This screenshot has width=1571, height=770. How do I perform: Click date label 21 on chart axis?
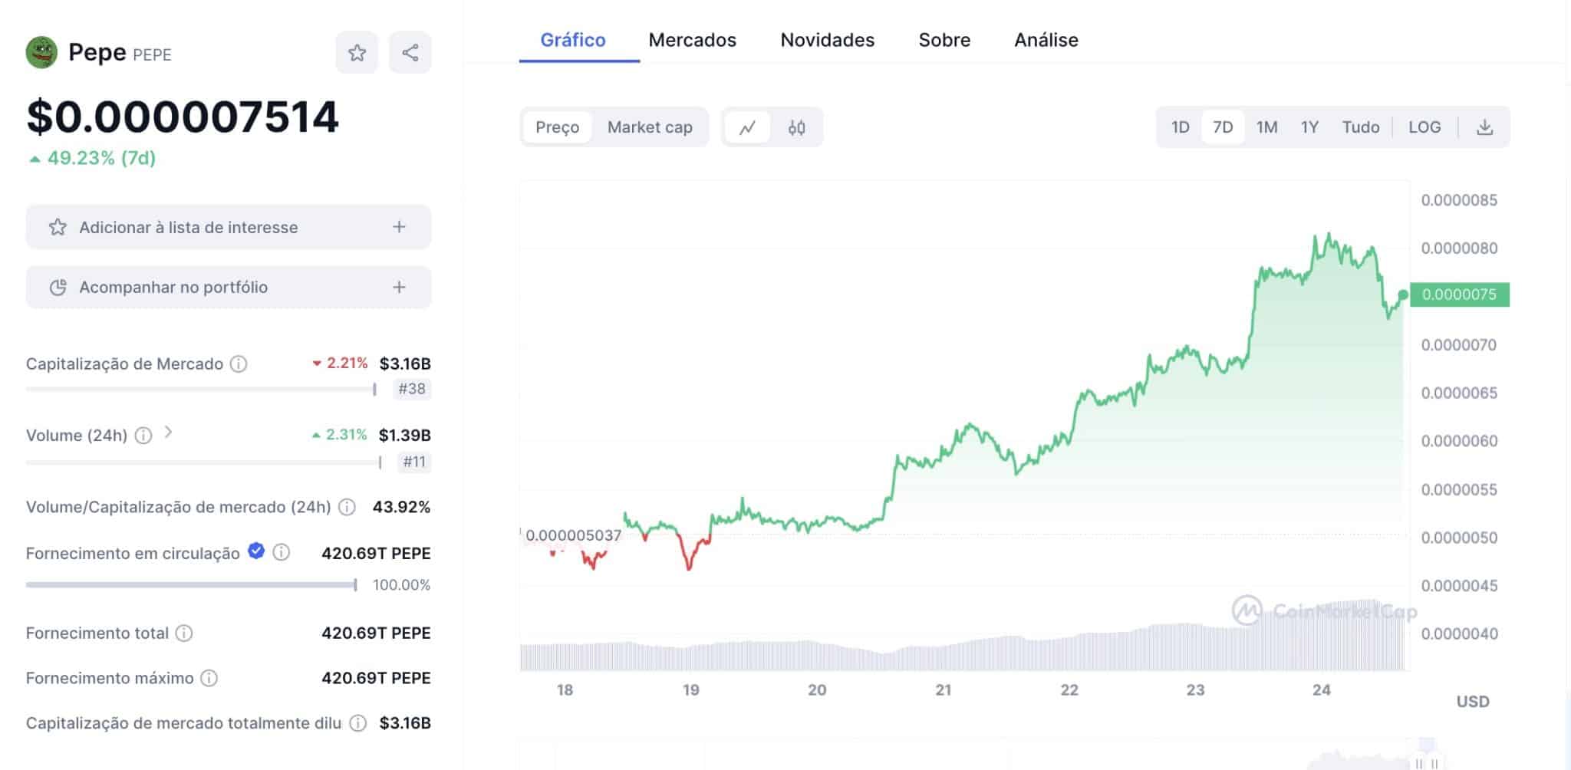tap(944, 690)
